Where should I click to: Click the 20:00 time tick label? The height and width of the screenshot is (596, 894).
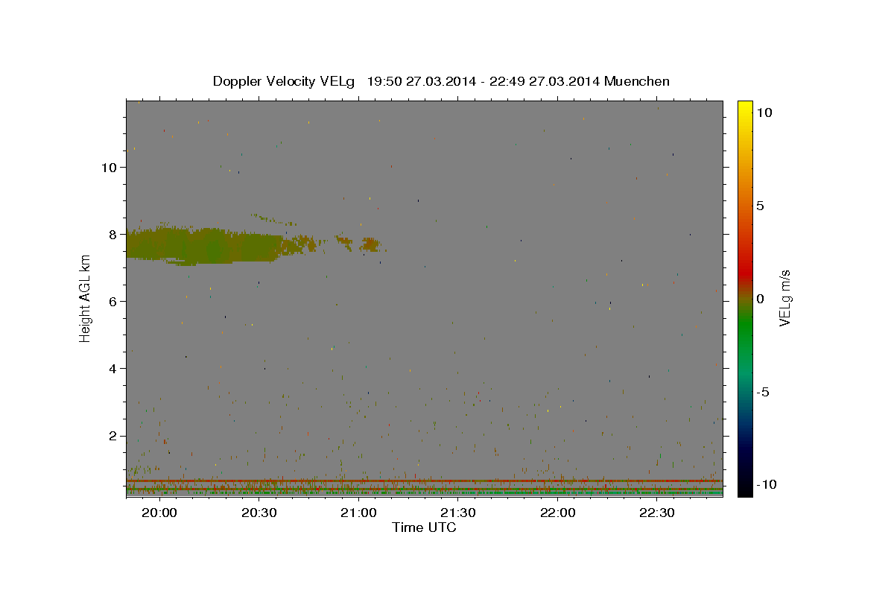159,513
